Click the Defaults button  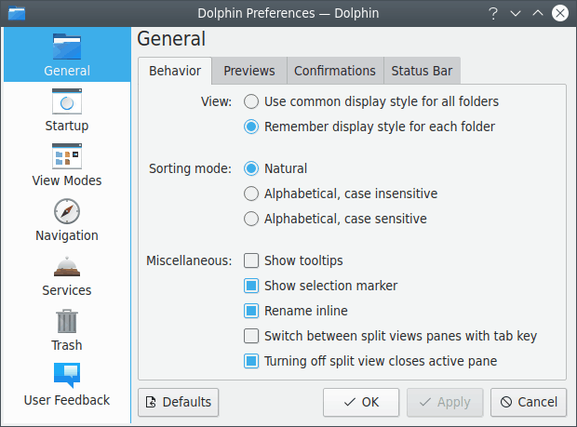pyautogui.click(x=178, y=402)
